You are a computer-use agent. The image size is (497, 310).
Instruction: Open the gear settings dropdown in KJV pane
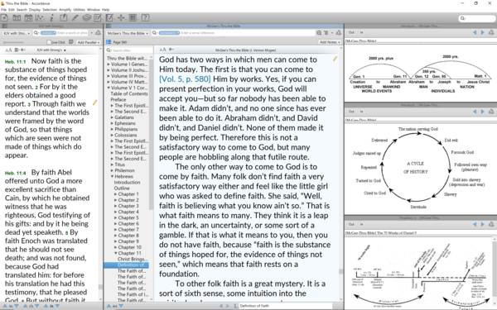pyautogui.click(x=23, y=50)
